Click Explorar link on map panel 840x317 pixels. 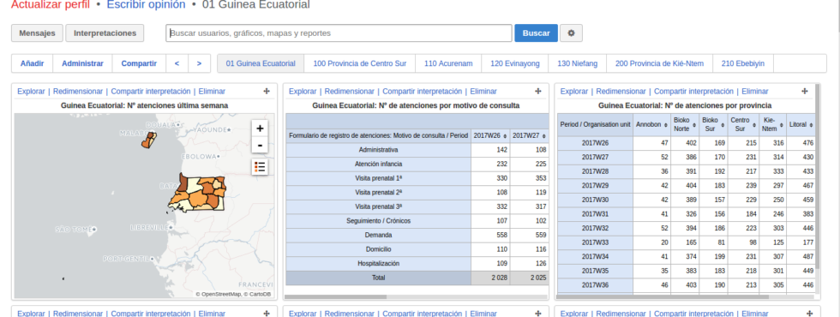tap(31, 92)
